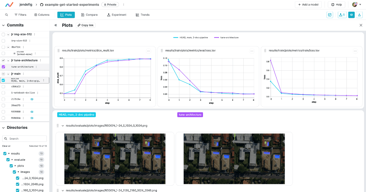Open the kebab menu beside Private badge
Screen dimensions: 366x192
[x=124, y=5]
